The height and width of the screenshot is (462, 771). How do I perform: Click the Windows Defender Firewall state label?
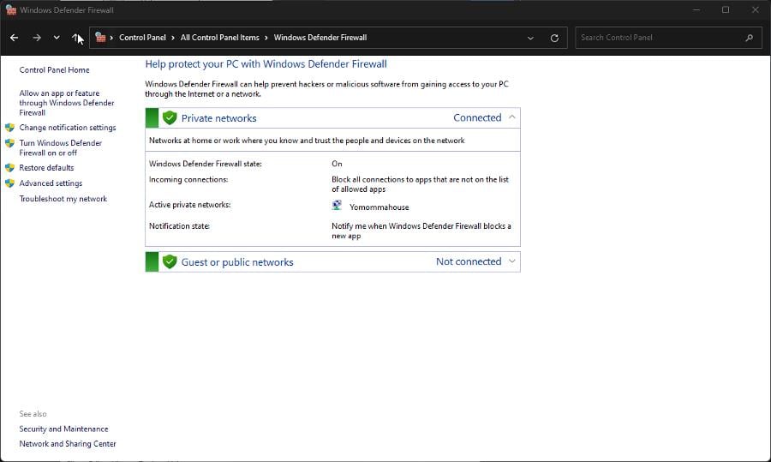point(205,164)
